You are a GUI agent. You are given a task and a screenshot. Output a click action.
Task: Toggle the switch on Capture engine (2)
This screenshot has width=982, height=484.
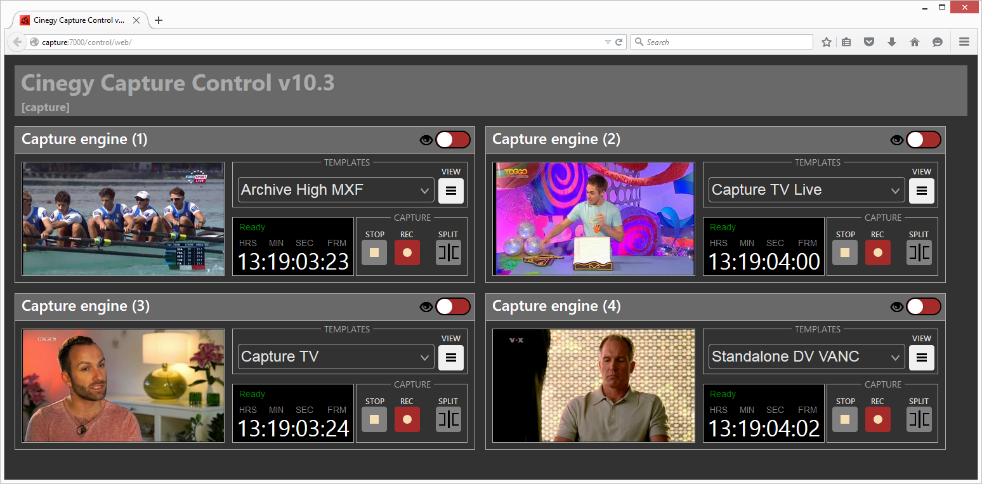pyautogui.click(x=924, y=140)
